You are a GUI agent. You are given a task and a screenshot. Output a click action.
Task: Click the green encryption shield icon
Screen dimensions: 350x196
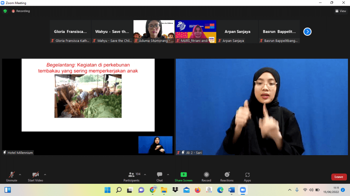[x=5, y=11]
